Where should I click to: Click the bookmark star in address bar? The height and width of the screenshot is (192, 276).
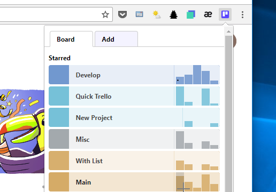[x=105, y=14]
